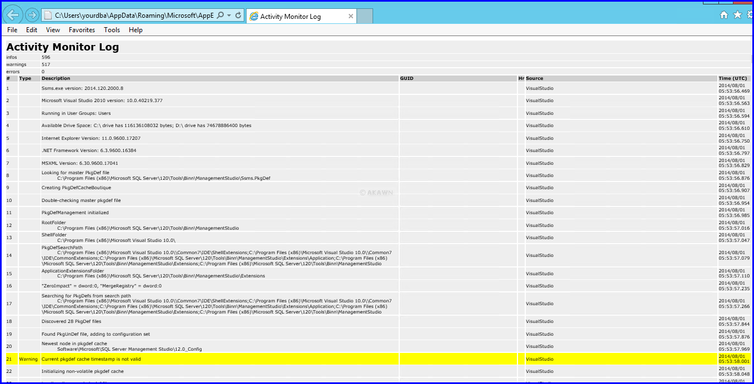
Task: Click the Internet Explorer icon on the tab
Action: tap(253, 16)
